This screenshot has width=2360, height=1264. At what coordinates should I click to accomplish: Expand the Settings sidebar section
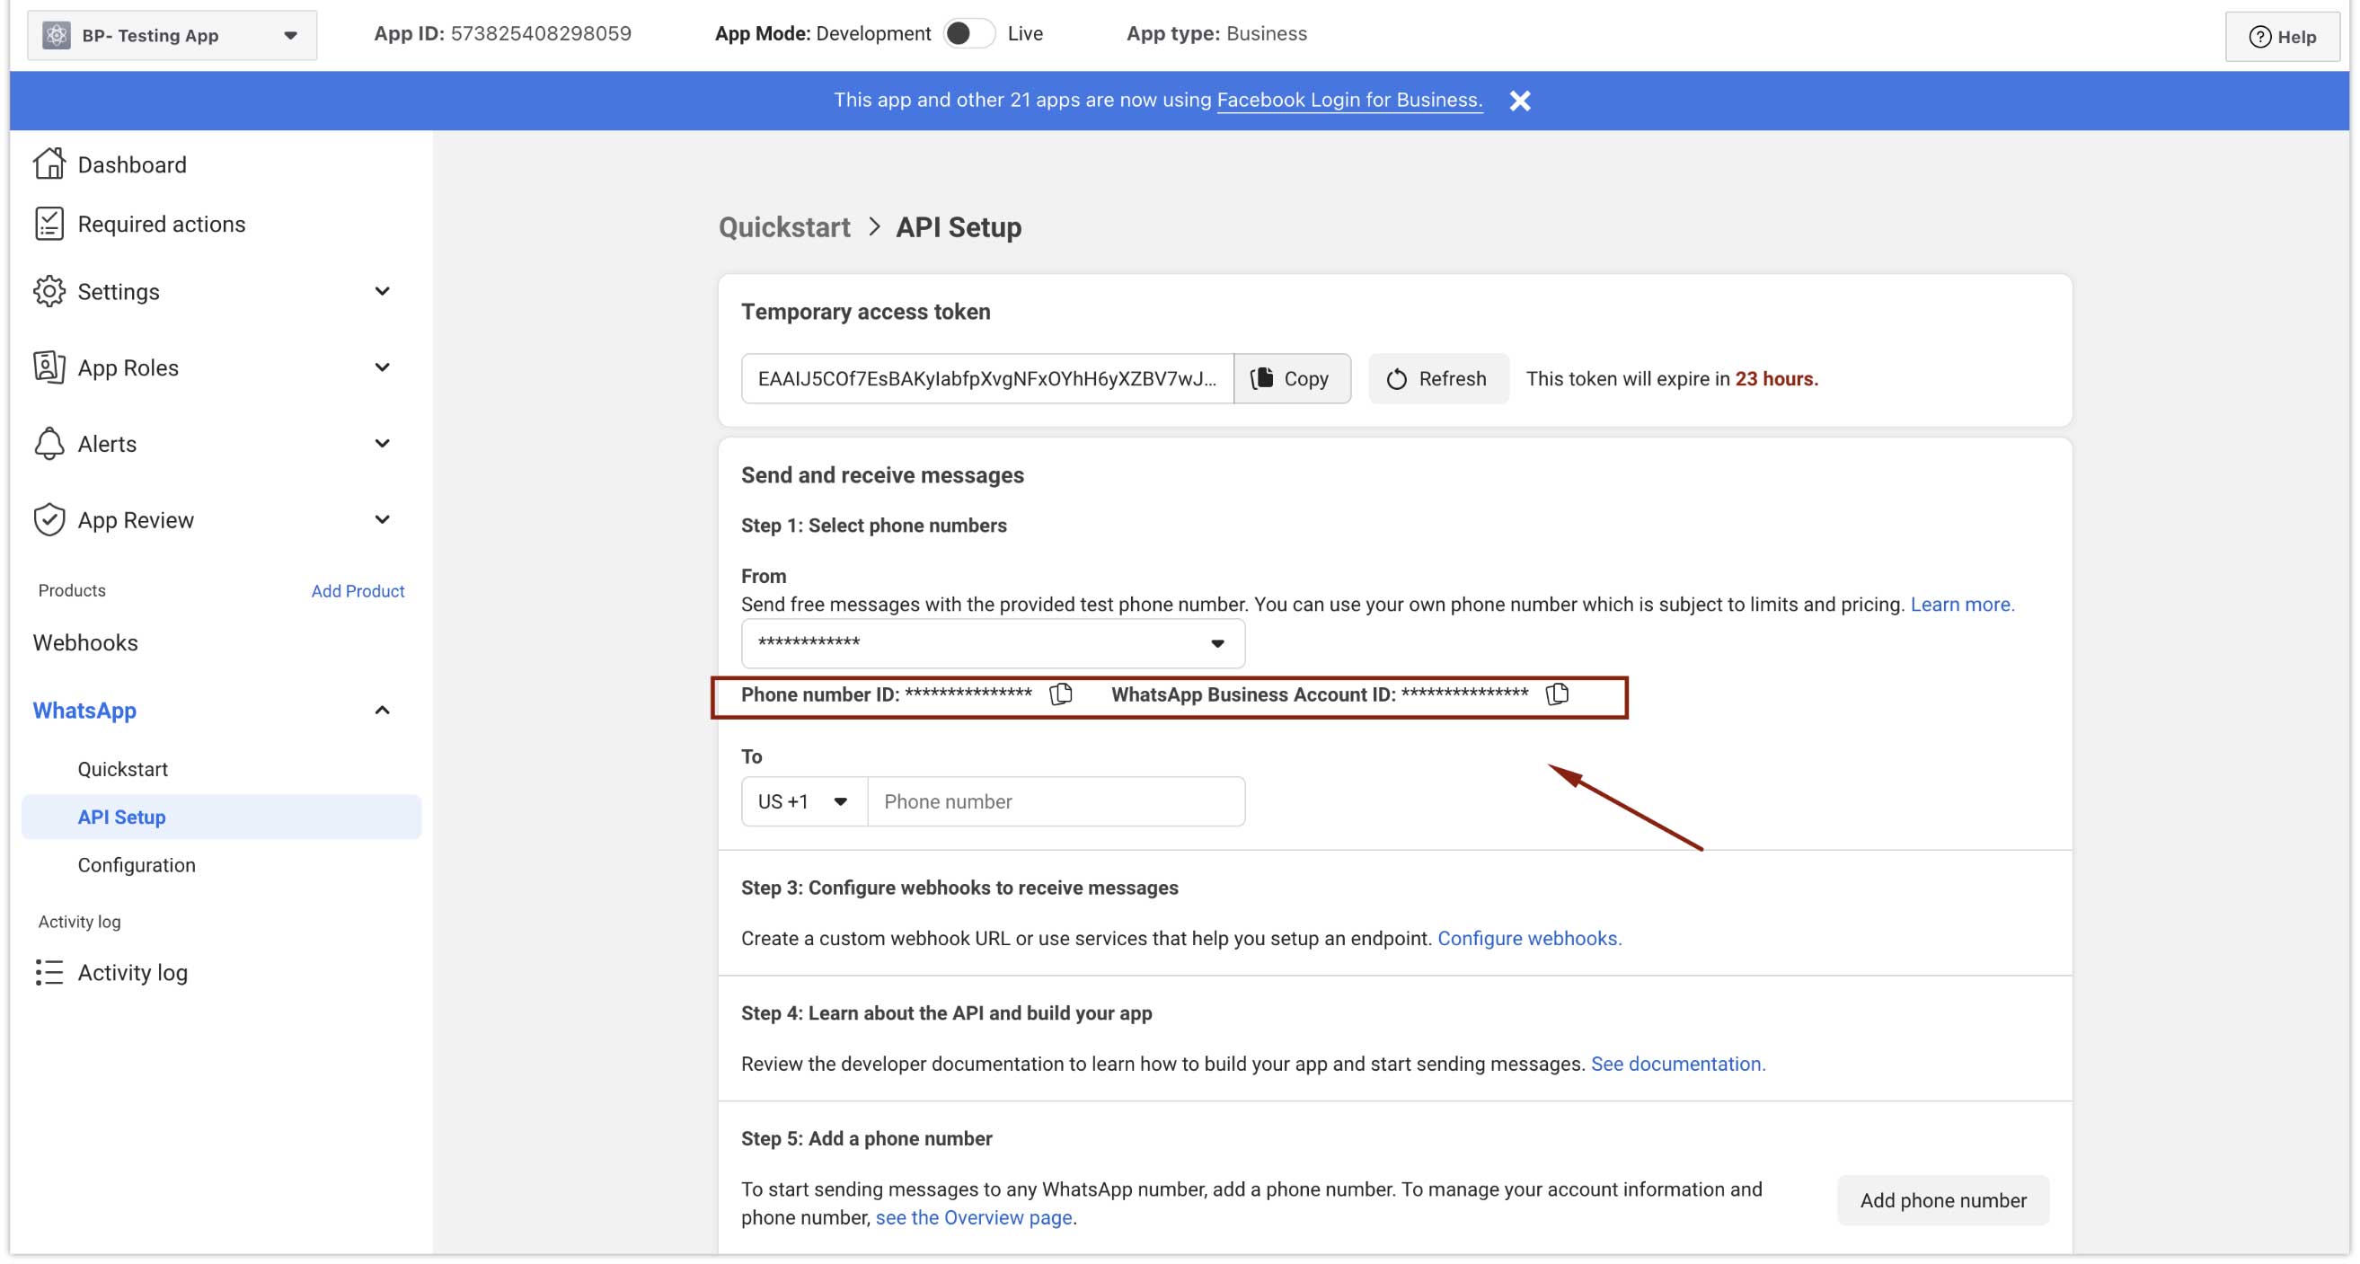point(382,291)
